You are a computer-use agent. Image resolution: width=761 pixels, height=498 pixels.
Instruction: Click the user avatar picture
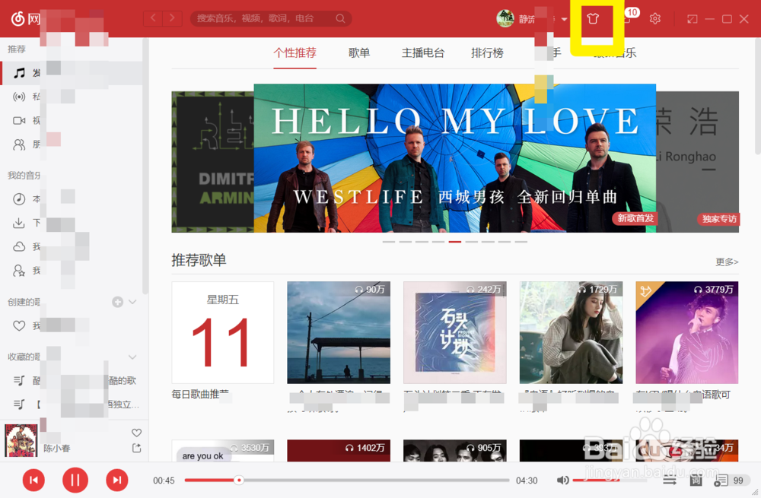click(x=505, y=18)
